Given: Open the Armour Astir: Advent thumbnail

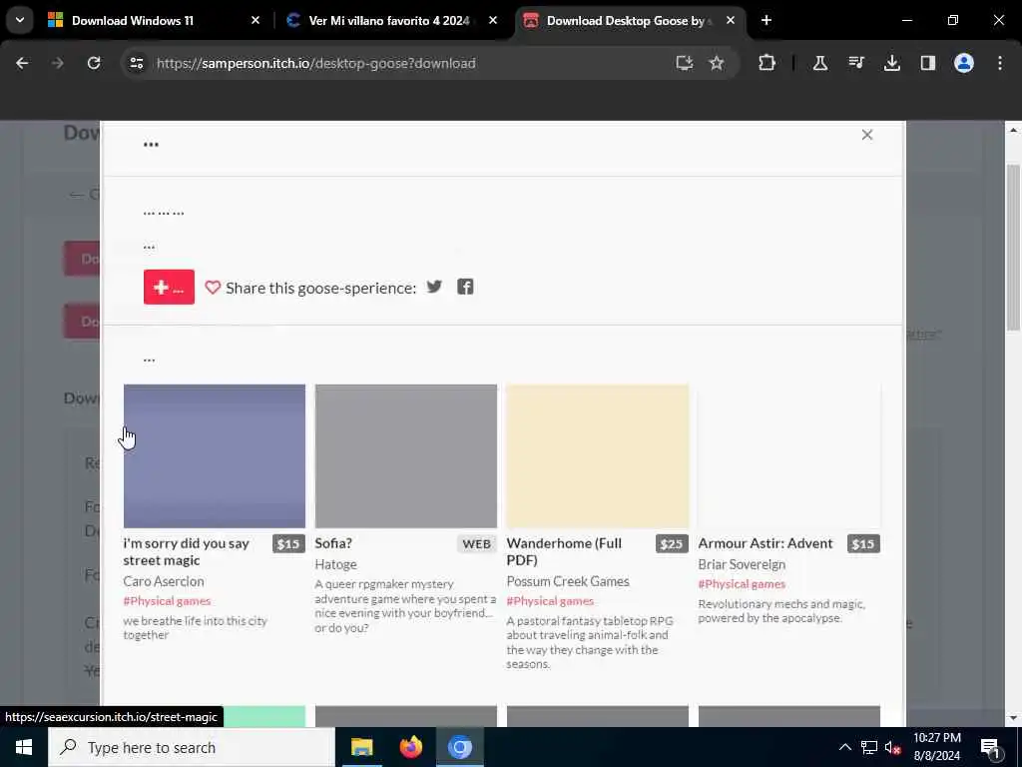Looking at the screenshot, I should (789, 455).
